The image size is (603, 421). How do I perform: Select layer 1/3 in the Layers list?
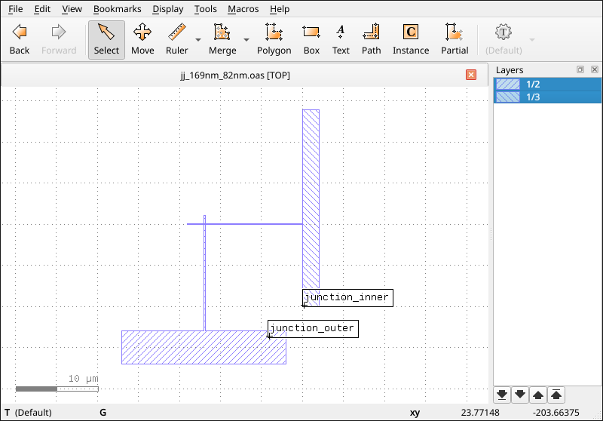tap(547, 97)
